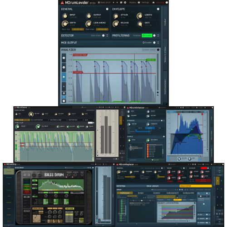The image size is (227, 227).
Task: Go to next preset in MDrumLeveler
Action: pyautogui.click(x=117, y=2)
